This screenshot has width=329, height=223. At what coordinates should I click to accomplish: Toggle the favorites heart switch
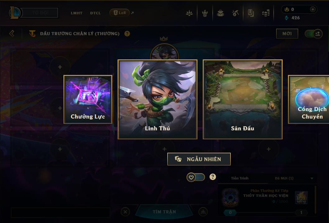click(196, 177)
